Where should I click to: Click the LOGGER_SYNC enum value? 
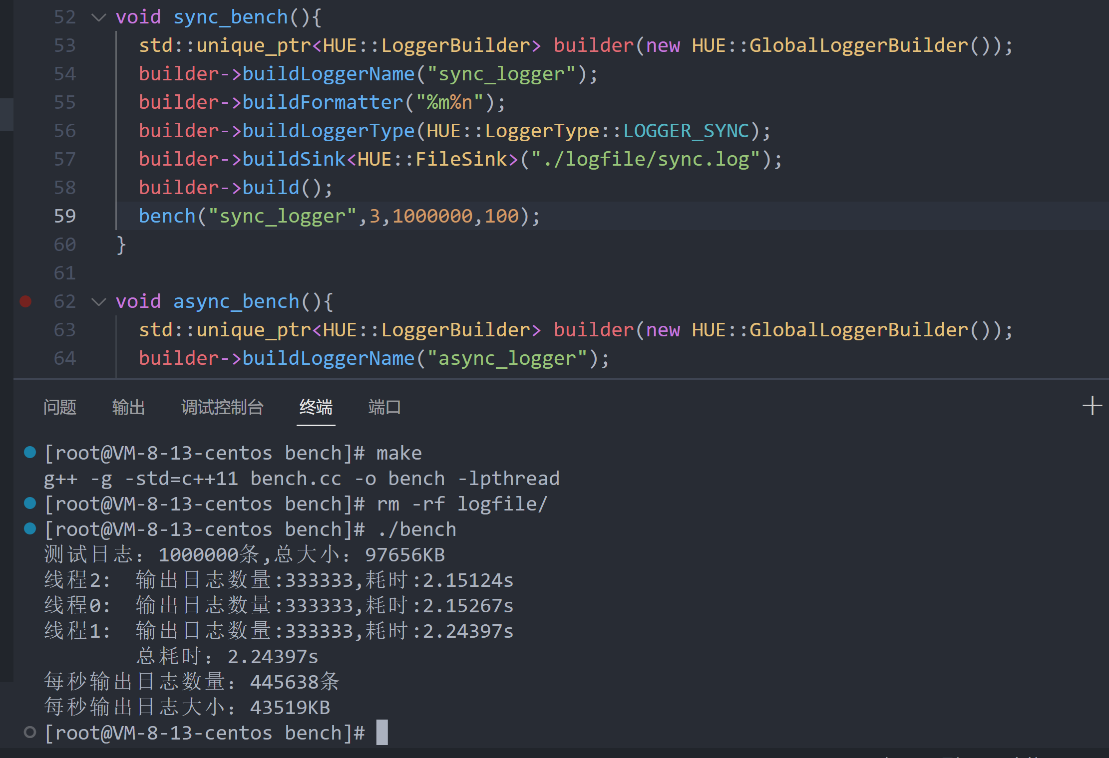tap(686, 131)
